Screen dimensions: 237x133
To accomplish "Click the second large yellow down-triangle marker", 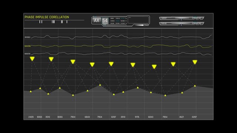I will pos(51,59).
